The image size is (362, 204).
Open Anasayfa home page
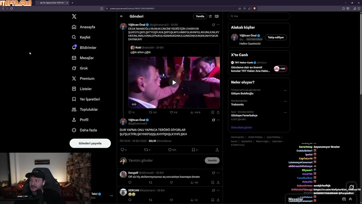(83, 27)
